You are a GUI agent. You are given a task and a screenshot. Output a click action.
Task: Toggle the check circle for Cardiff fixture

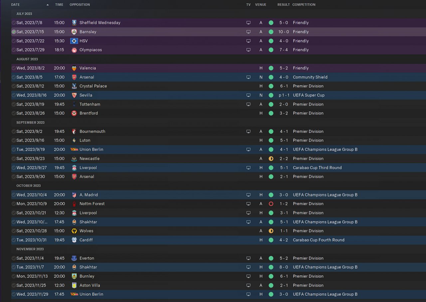coord(14,240)
